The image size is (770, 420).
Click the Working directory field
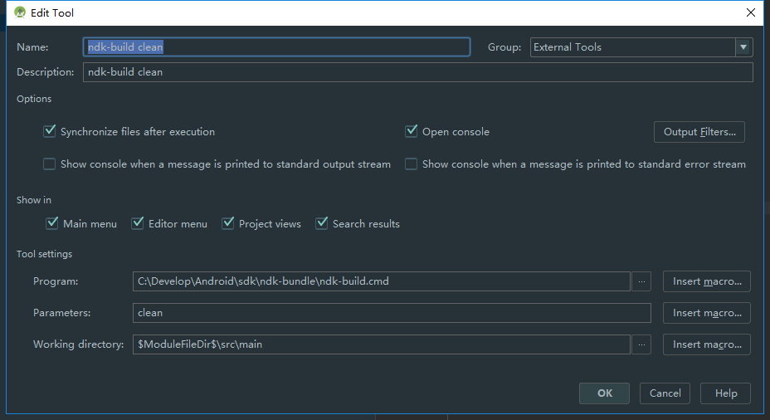click(382, 344)
